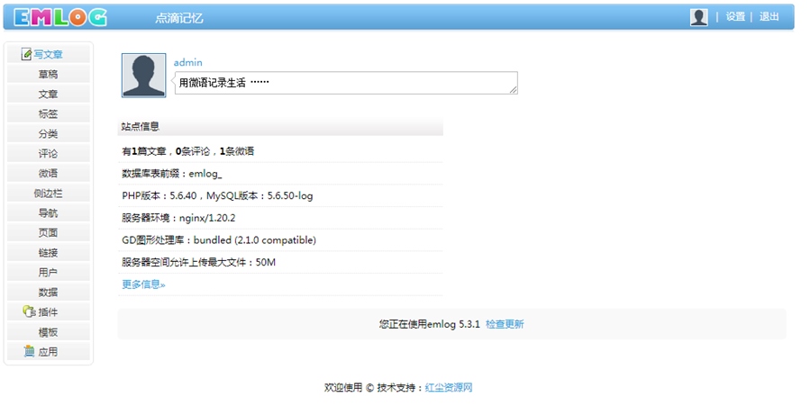The width and height of the screenshot is (811, 406).
Task: Click the 上传最大文件：50M line
Action: point(198,262)
